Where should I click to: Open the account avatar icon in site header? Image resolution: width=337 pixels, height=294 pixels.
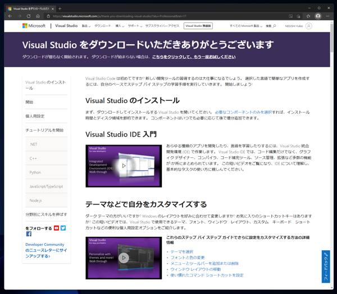[x=308, y=26]
